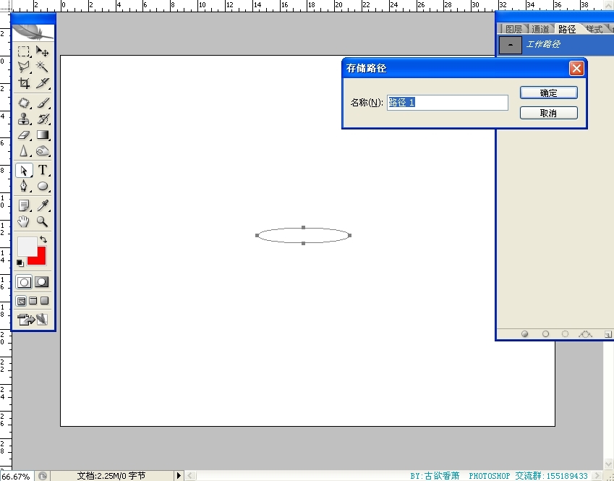The height and width of the screenshot is (481, 614).
Task: Switch to the 图层 (Layers) tab
Action: 513,29
